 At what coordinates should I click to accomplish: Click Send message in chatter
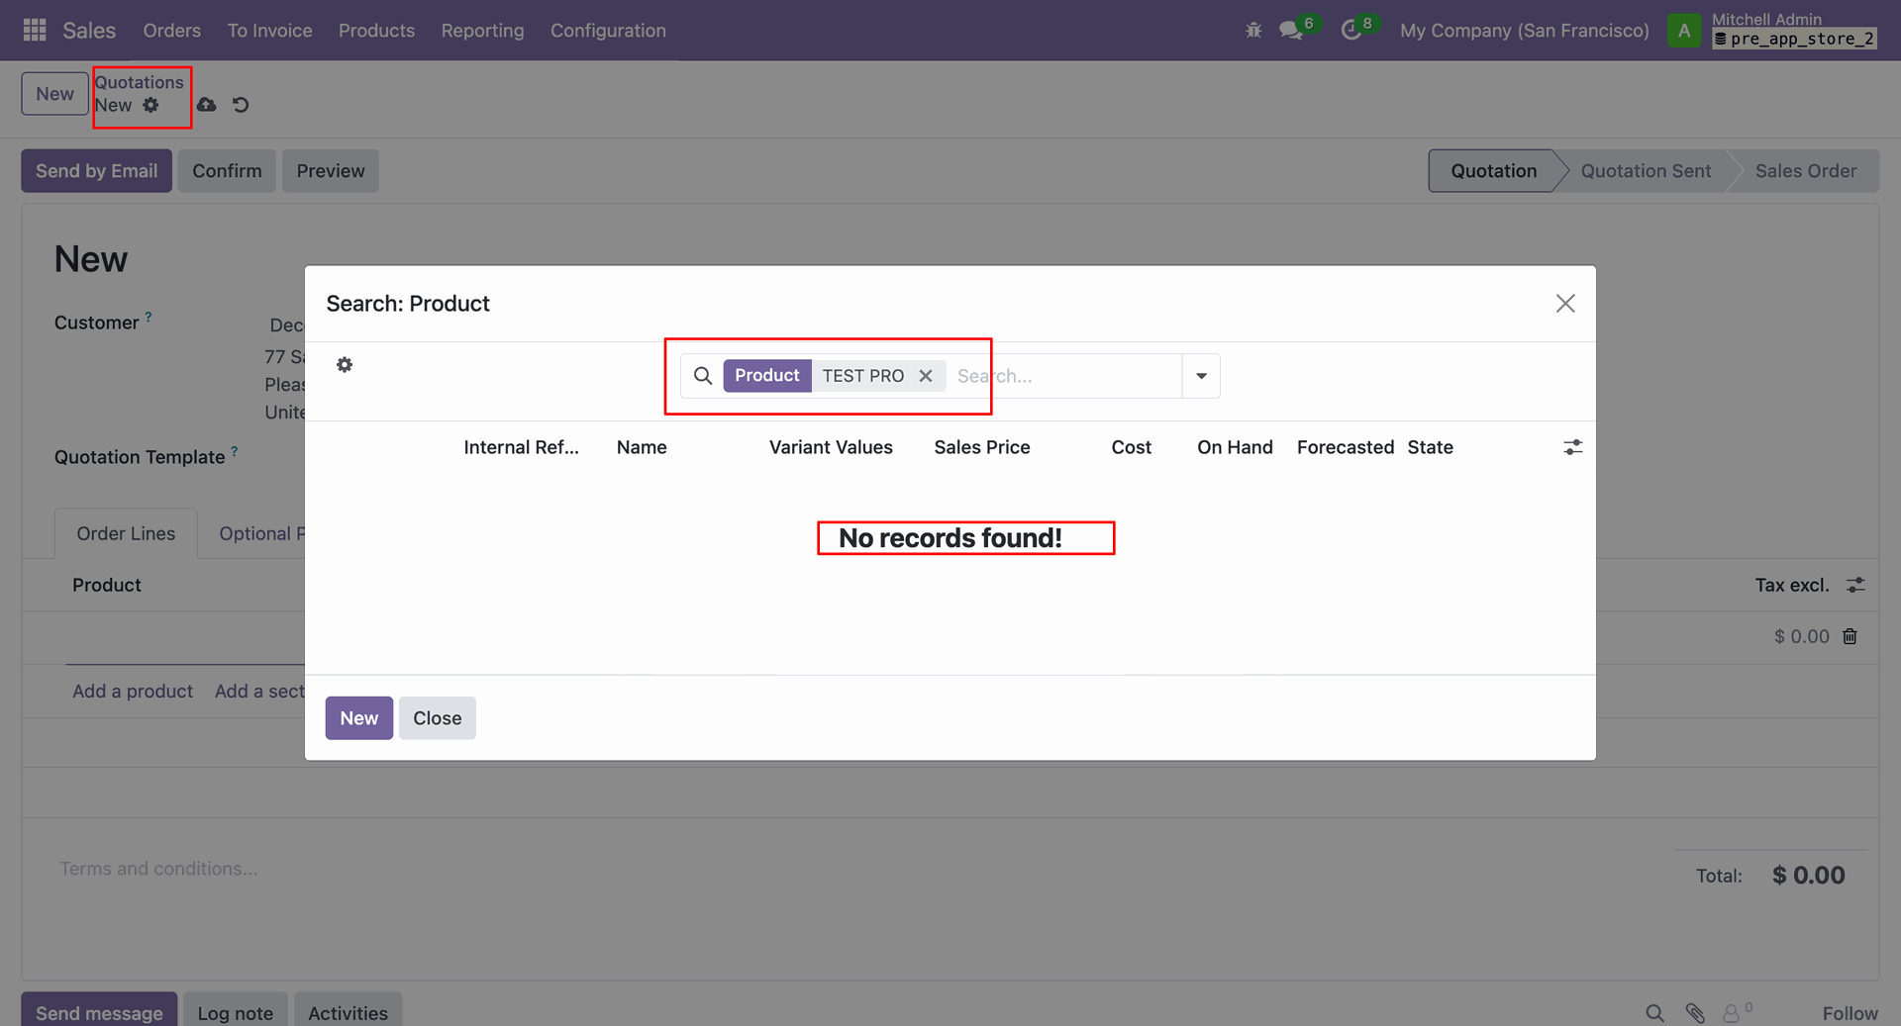tap(99, 1010)
